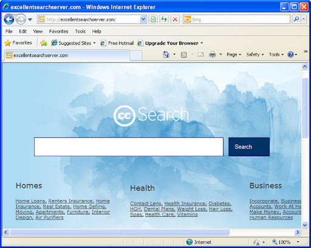Click the dark blue Search button

[x=249, y=147]
